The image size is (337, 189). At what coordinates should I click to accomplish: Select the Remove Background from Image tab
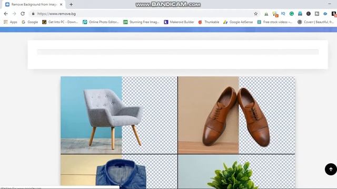(x=34, y=5)
